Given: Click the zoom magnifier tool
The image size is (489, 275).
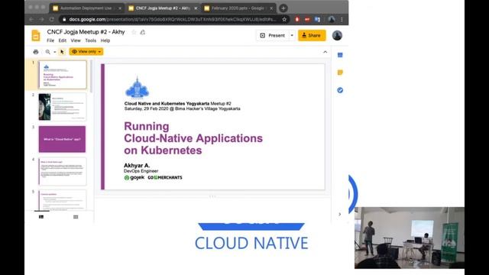Looking at the screenshot, I should click(47, 52).
